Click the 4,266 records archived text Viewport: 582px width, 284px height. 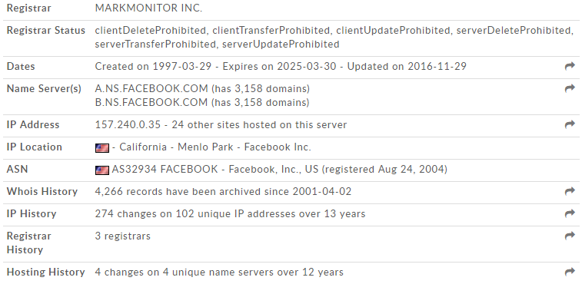tap(223, 191)
